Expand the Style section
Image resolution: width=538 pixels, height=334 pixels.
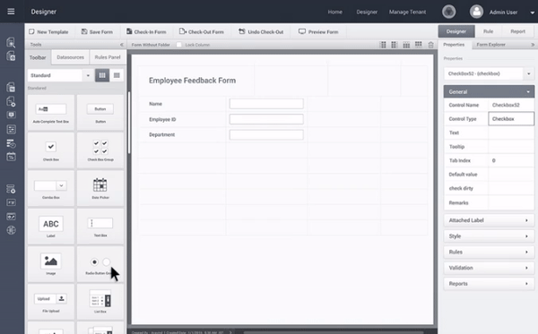[489, 236]
